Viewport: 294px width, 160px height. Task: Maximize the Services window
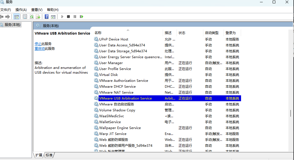[x=274, y=2]
